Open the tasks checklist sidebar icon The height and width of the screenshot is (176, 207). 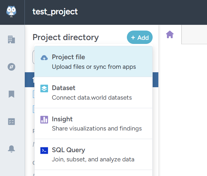click(x=11, y=122)
